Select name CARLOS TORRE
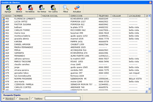The image size is (153, 102). coord(22,30)
